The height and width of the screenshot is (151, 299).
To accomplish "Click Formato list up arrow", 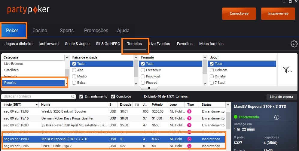I will (205, 57).
